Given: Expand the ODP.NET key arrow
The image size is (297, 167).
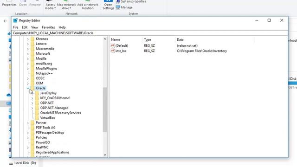Looking at the screenshot, I should tap(32, 103).
